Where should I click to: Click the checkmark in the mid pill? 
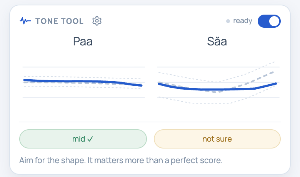pyautogui.click(x=90, y=139)
